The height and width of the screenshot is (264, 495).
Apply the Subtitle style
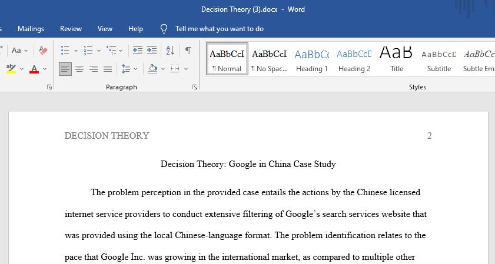point(439,59)
